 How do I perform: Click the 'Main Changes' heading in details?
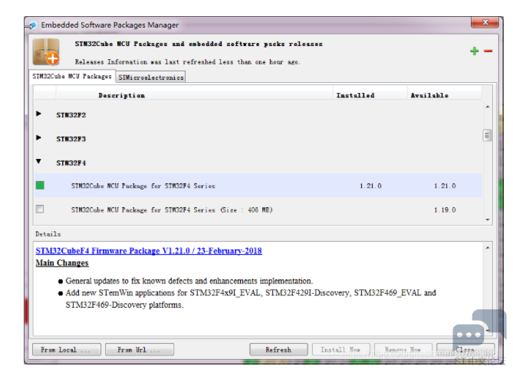[x=62, y=263]
